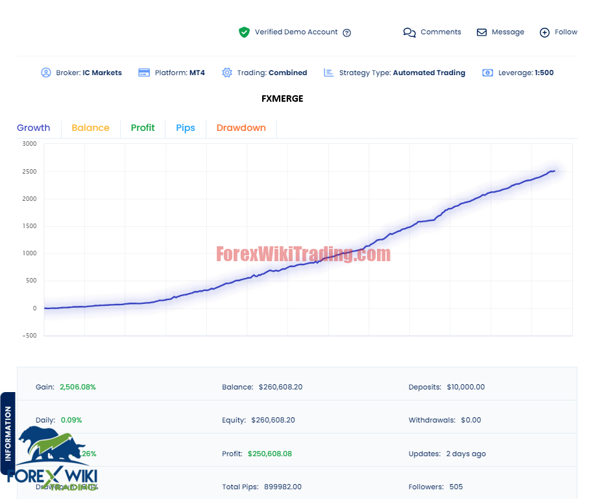
Task: Click the Leverage money icon
Action: click(x=487, y=73)
